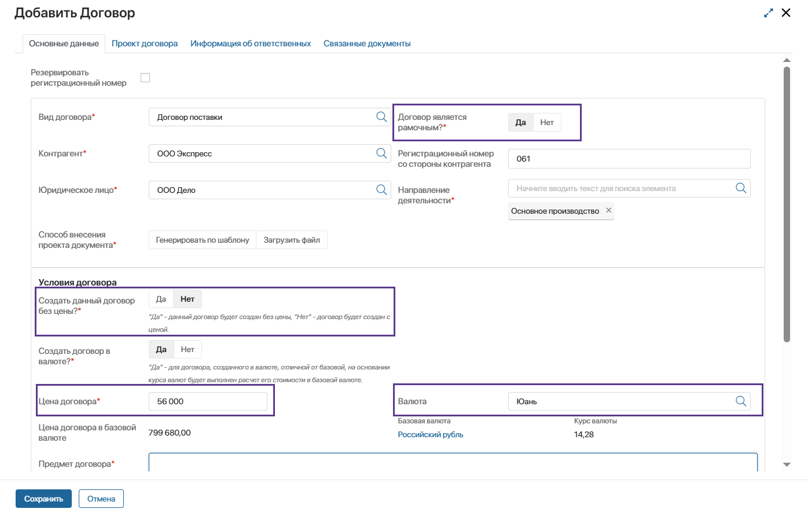Open the Российский рубль link

pyautogui.click(x=430, y=434)
